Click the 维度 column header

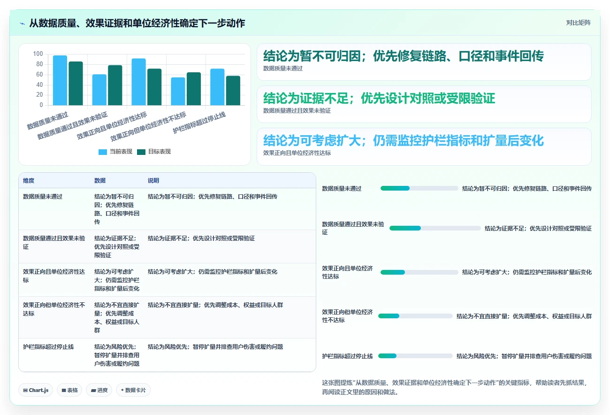pyautogui.click(x=29, y=180)
